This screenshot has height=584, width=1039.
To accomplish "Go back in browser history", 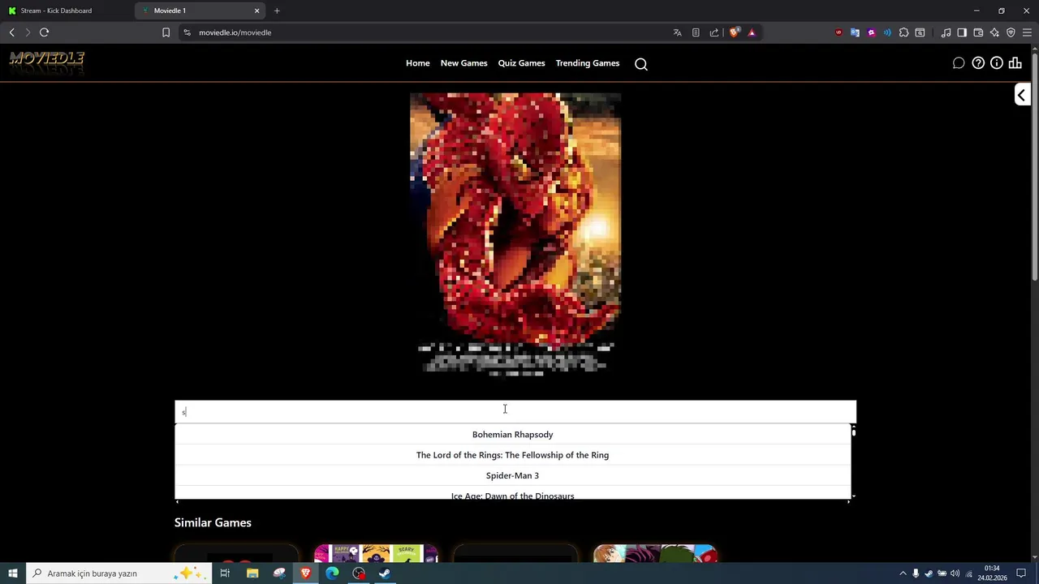I will coord(12,32).
